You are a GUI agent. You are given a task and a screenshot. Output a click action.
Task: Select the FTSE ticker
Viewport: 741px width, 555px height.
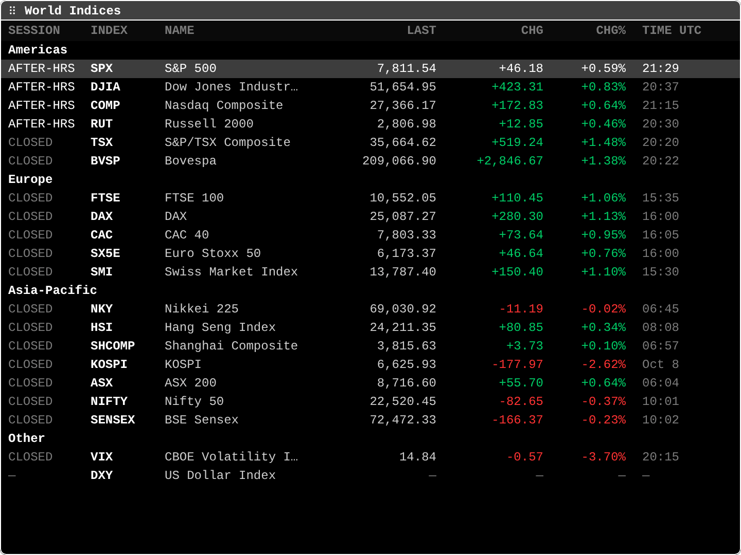105,198
